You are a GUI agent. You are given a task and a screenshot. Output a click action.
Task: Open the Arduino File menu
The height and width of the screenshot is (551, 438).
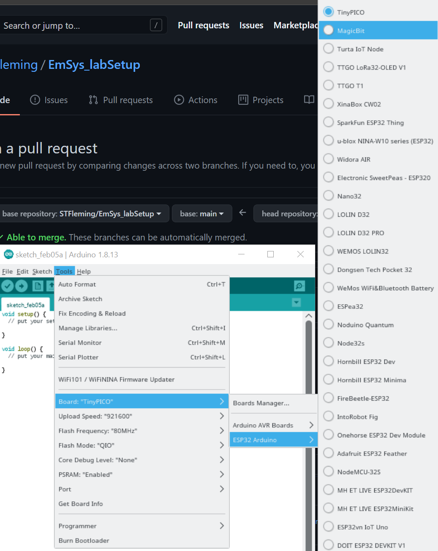click(x=7, y=271)
